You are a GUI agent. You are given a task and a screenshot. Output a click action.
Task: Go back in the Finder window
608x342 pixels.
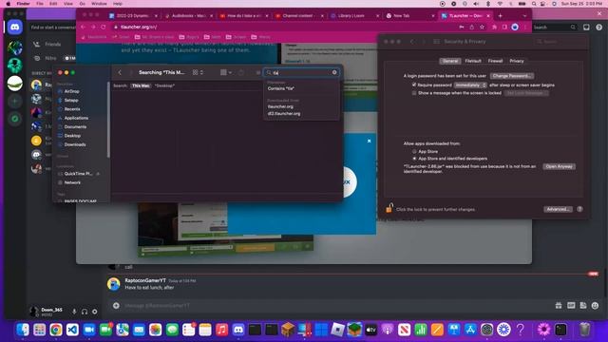coord(120,72)
